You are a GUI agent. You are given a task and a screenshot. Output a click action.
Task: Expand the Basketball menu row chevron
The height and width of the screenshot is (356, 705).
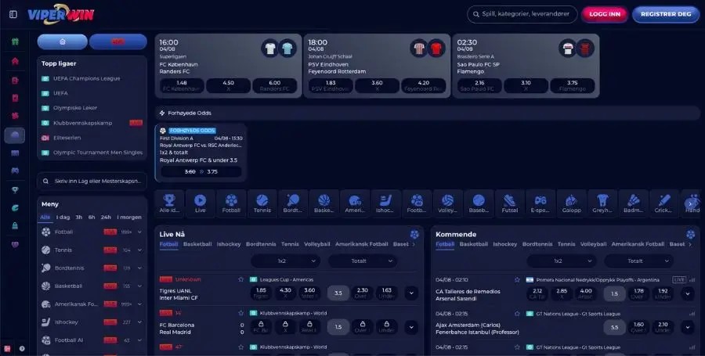point(140,286)
